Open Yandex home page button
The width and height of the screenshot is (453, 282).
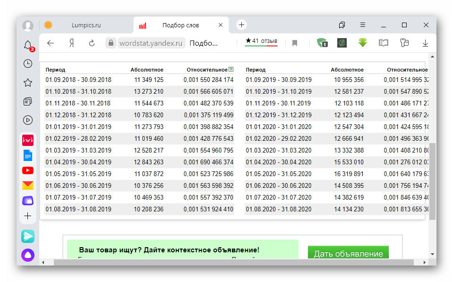coord(72,43)
